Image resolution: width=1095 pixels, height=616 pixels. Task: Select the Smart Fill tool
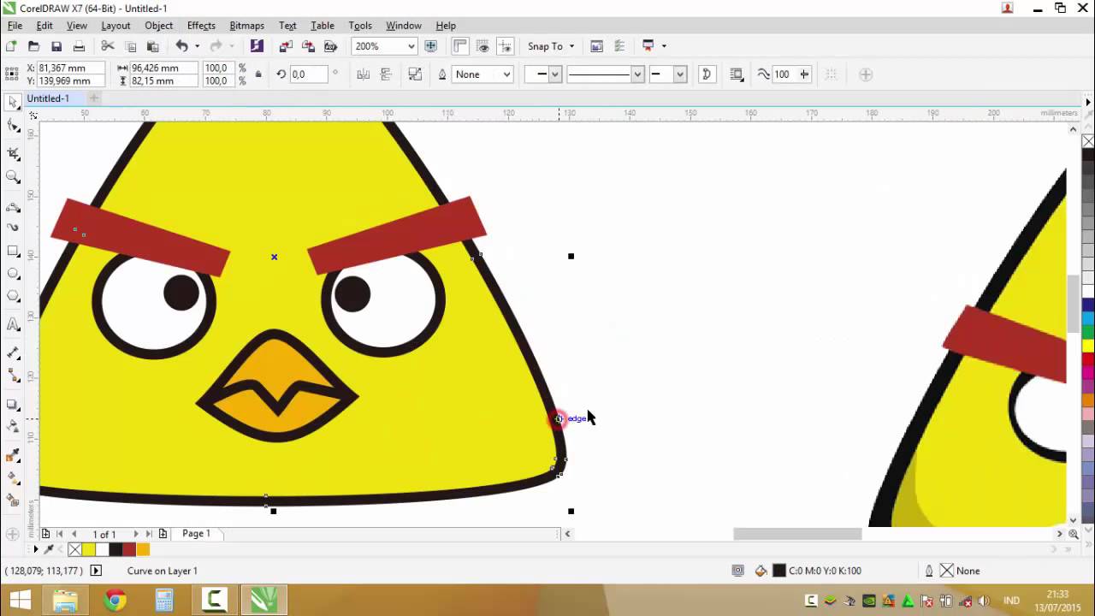tap(13, 500)
